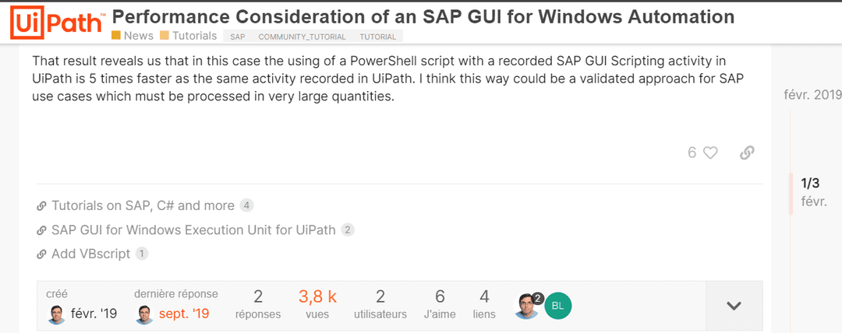Open the News category
842x333 pixels.
point(133,36)
